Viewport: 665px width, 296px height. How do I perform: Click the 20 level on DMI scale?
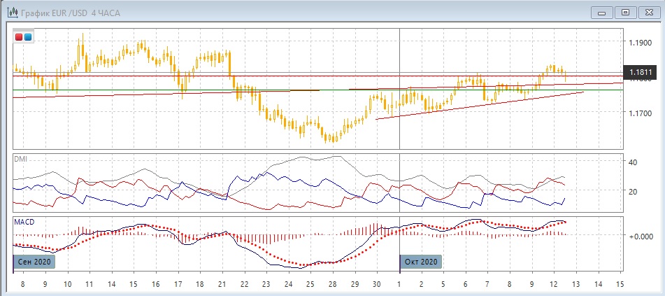pyautogui.click(x=633, y=191)
